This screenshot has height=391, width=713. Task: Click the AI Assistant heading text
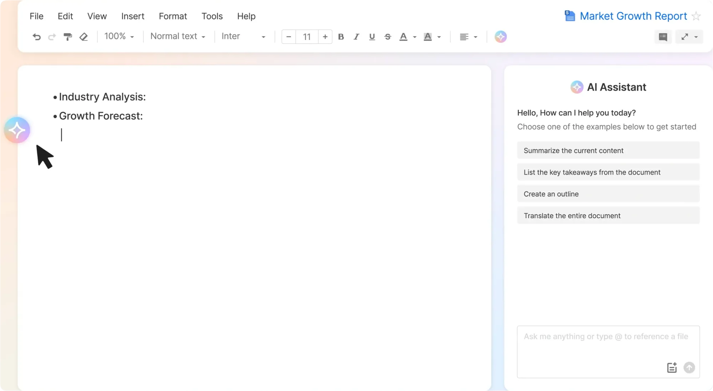pos(616,87)
